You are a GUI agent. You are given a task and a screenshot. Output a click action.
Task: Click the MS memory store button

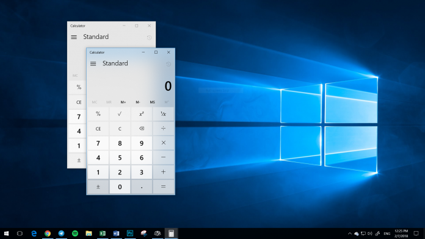[152, 102]
